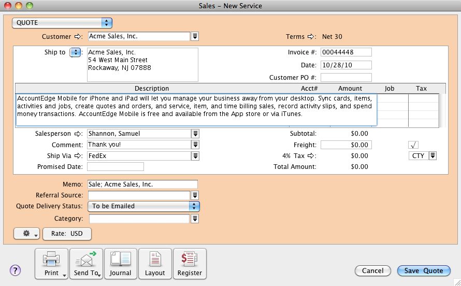Open the Ship Via list selector
The image size is (461, 286).
[195, 156]
